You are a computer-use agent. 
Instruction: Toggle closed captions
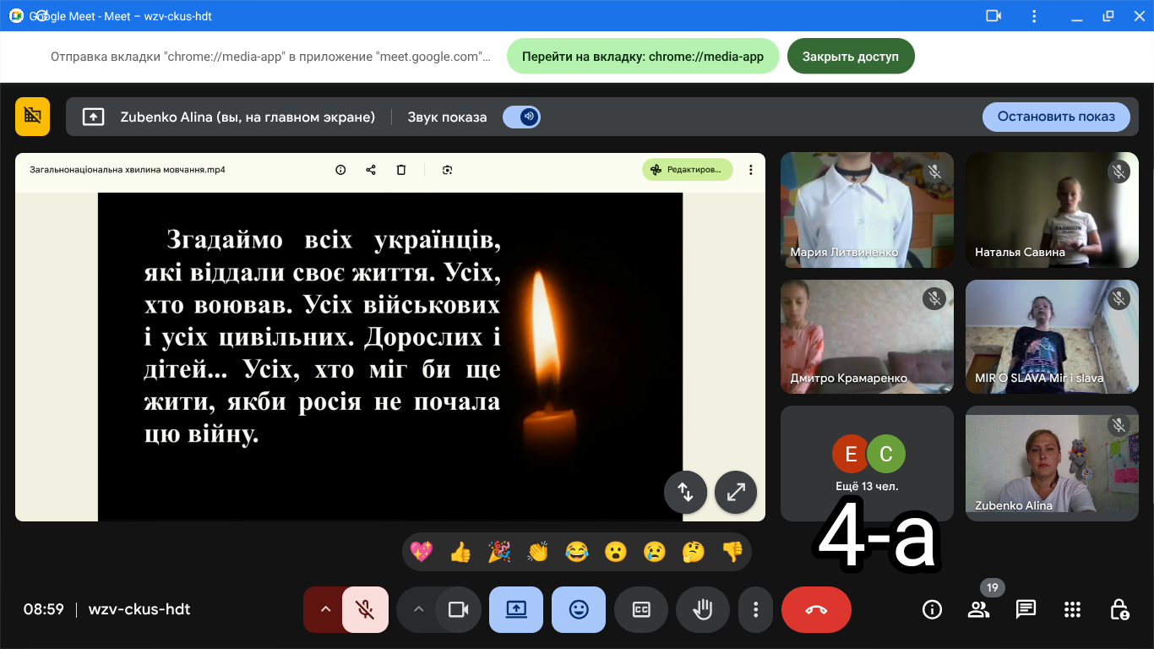click(641, 609)
